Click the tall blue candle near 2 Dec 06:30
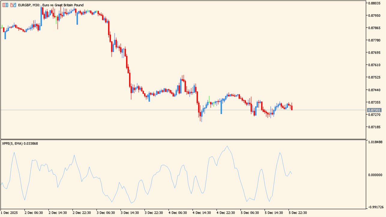 [41, 16]
